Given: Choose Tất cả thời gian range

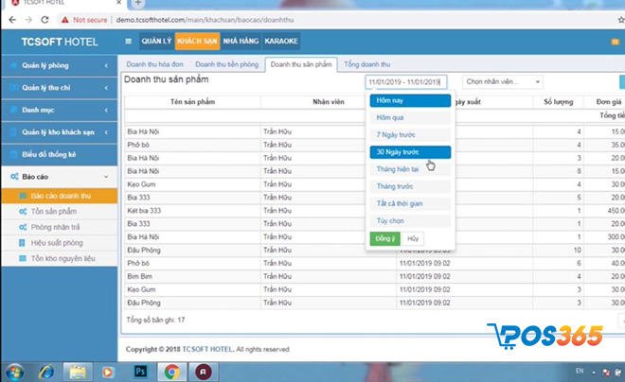Looking at the screenshot, I should [x=410, y=203].
